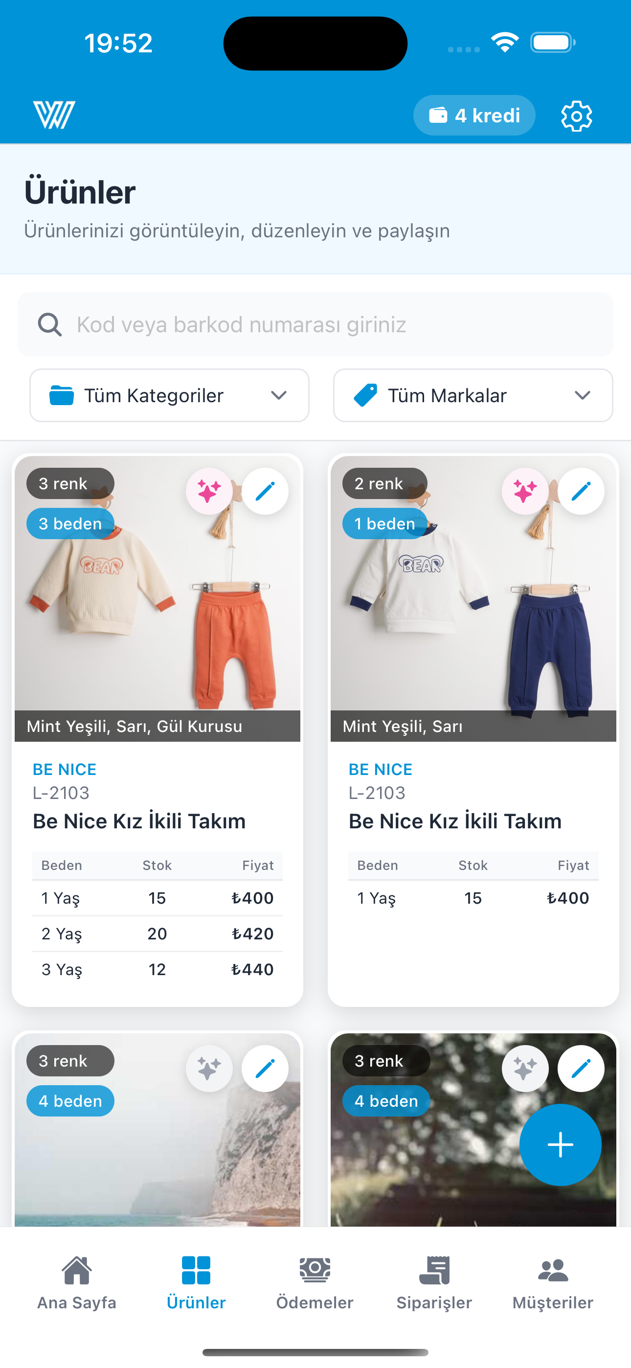The width and height of the screenshot is (631, 1368).
Task: Navigate to the Müşteriler tab
Action: [552, 1282]
